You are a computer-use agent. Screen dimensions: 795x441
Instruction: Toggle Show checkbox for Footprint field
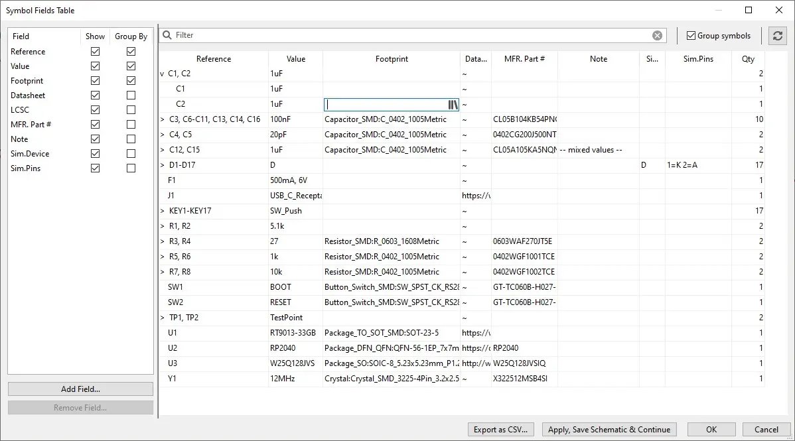point(96,81)
